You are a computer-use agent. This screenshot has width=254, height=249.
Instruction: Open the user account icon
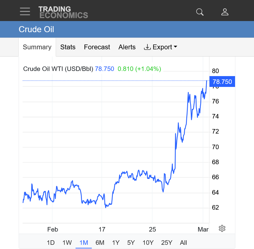coord(225,12)
